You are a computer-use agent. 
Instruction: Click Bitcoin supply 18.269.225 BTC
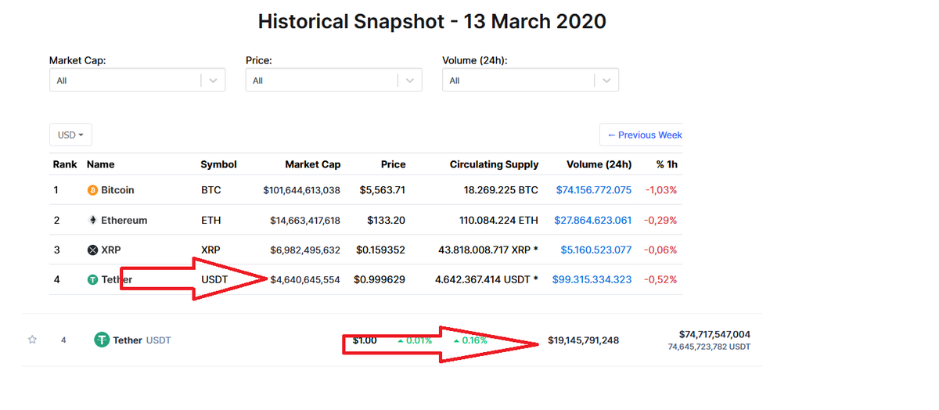tap(501, 190)
